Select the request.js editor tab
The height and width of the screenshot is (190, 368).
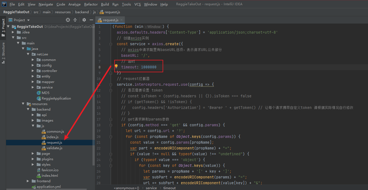(110, 20)
